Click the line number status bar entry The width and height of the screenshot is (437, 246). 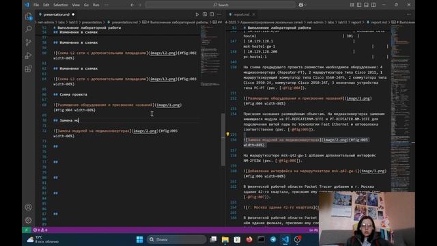[x=313, y=230]
